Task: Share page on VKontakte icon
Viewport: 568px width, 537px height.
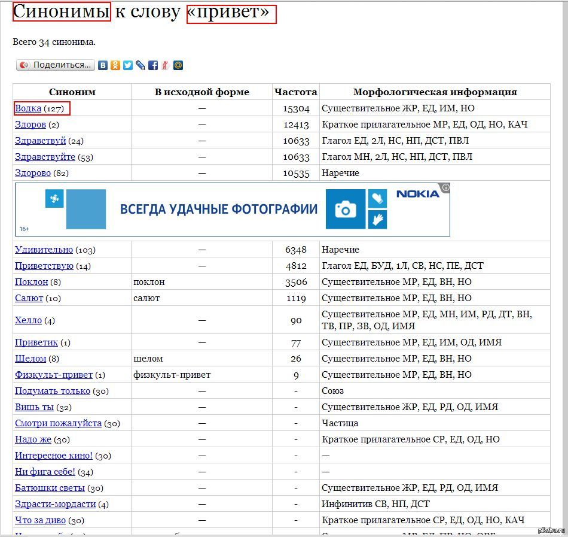Action: click(x=103, y=65)
